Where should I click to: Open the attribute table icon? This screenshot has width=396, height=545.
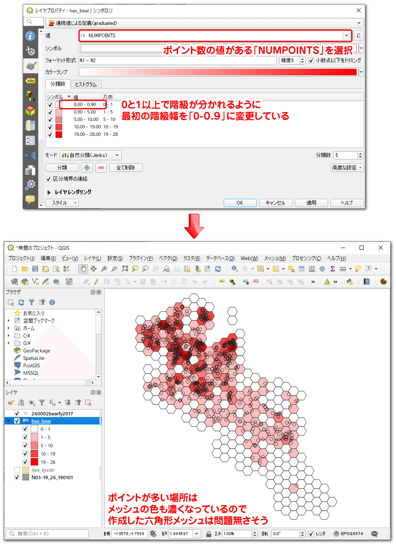(x=301, y=269)
